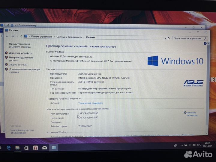Click the scrollbar up arrow in System window

[x=208, y=43]
